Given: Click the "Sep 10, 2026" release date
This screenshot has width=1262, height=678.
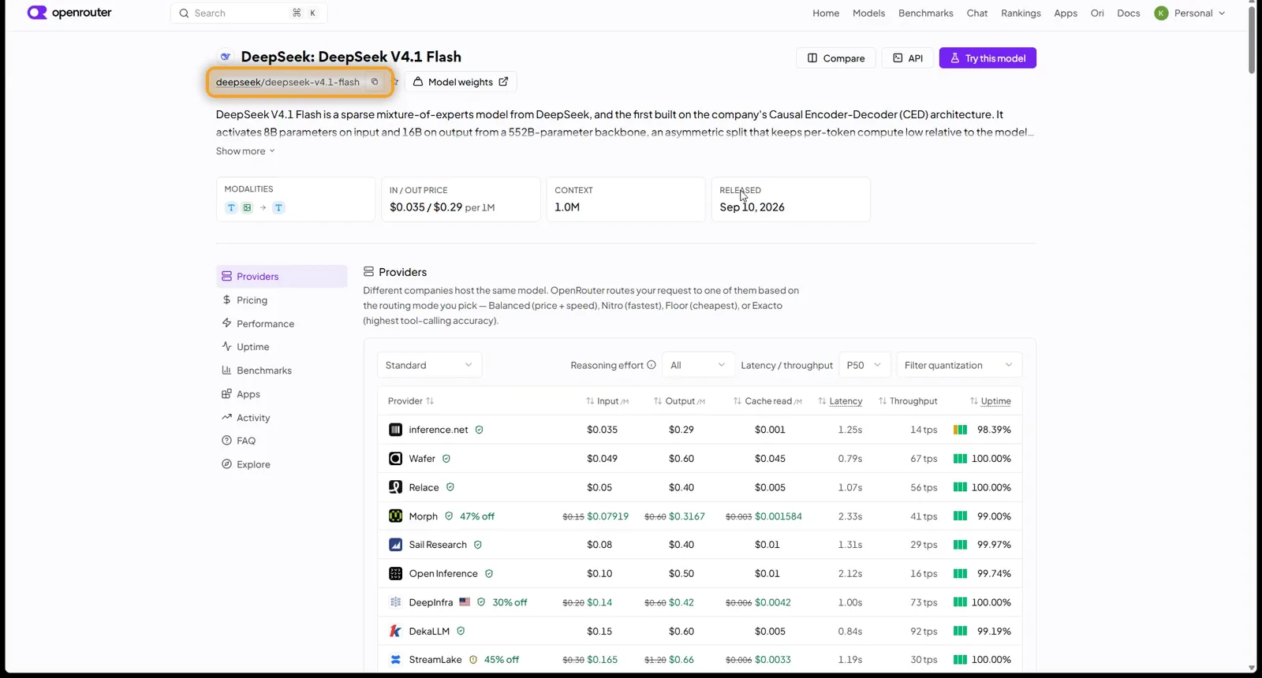Looking at the screenshot, I should (x=752, y=207).
